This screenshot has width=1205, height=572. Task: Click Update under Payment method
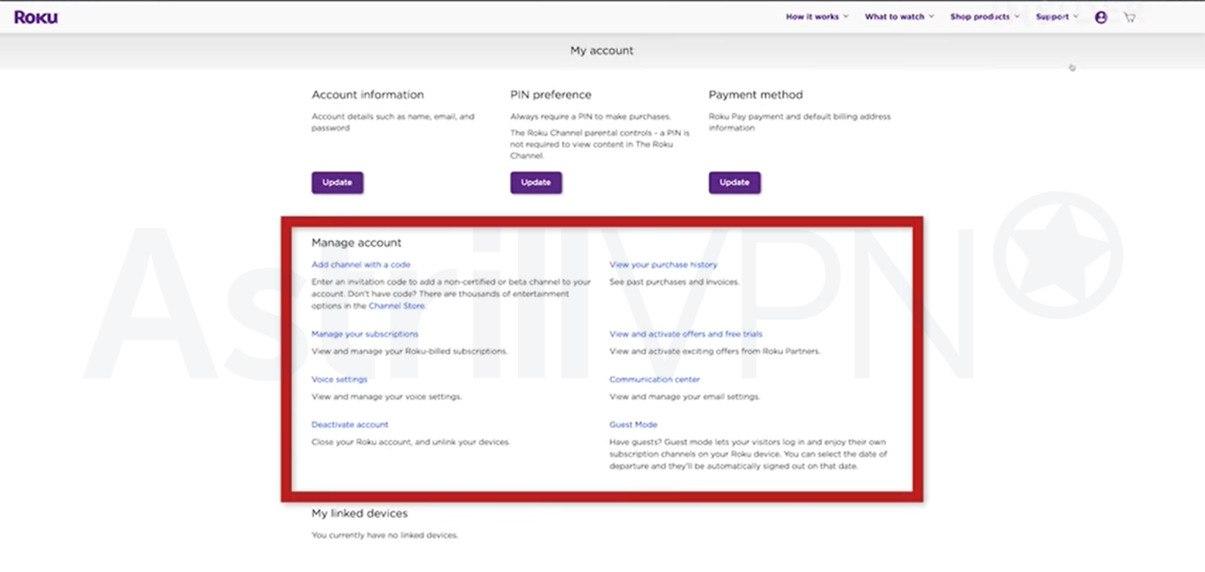[x=734, y=183]
